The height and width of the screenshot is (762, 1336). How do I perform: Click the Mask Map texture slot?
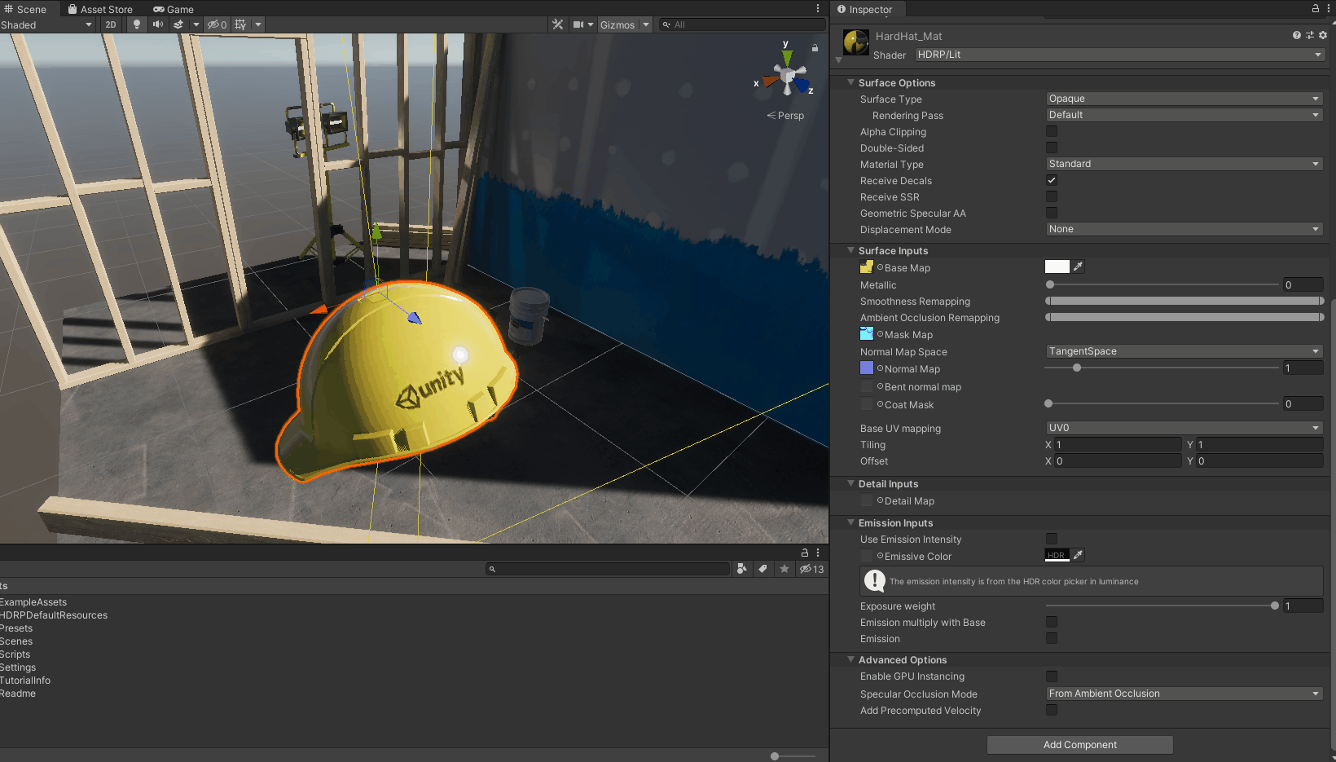pos(867,334)
